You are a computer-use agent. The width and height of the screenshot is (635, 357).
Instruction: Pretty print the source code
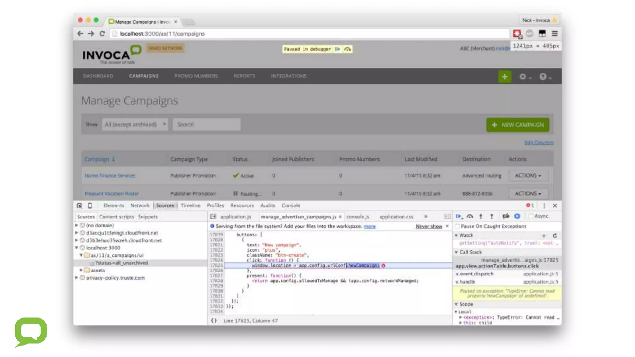(x=214, y=320)
